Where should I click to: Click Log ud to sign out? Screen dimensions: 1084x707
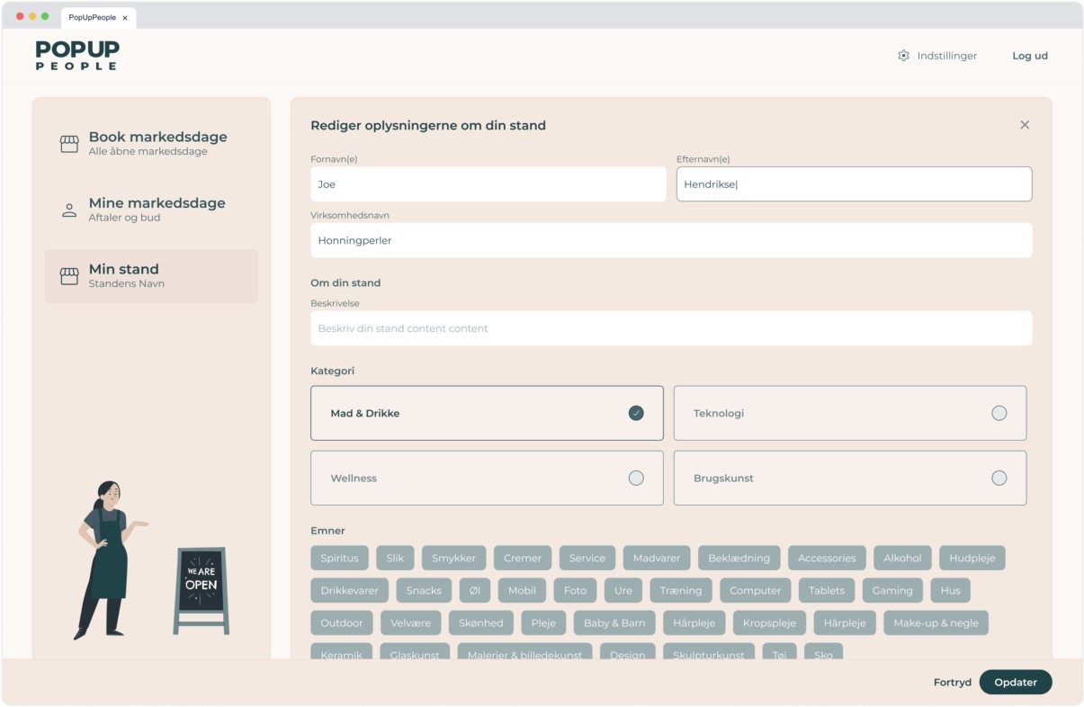1029,55
